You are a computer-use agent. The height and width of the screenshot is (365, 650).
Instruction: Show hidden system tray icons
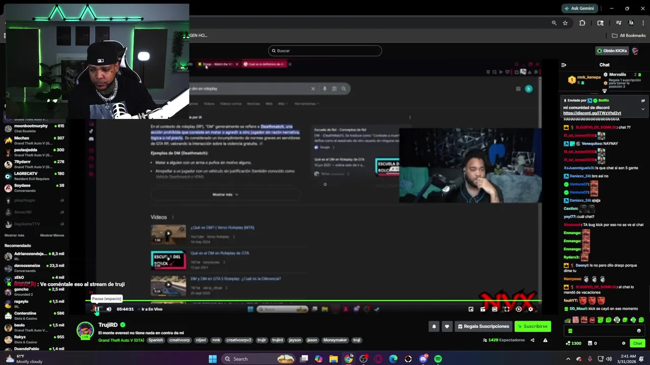568,359
